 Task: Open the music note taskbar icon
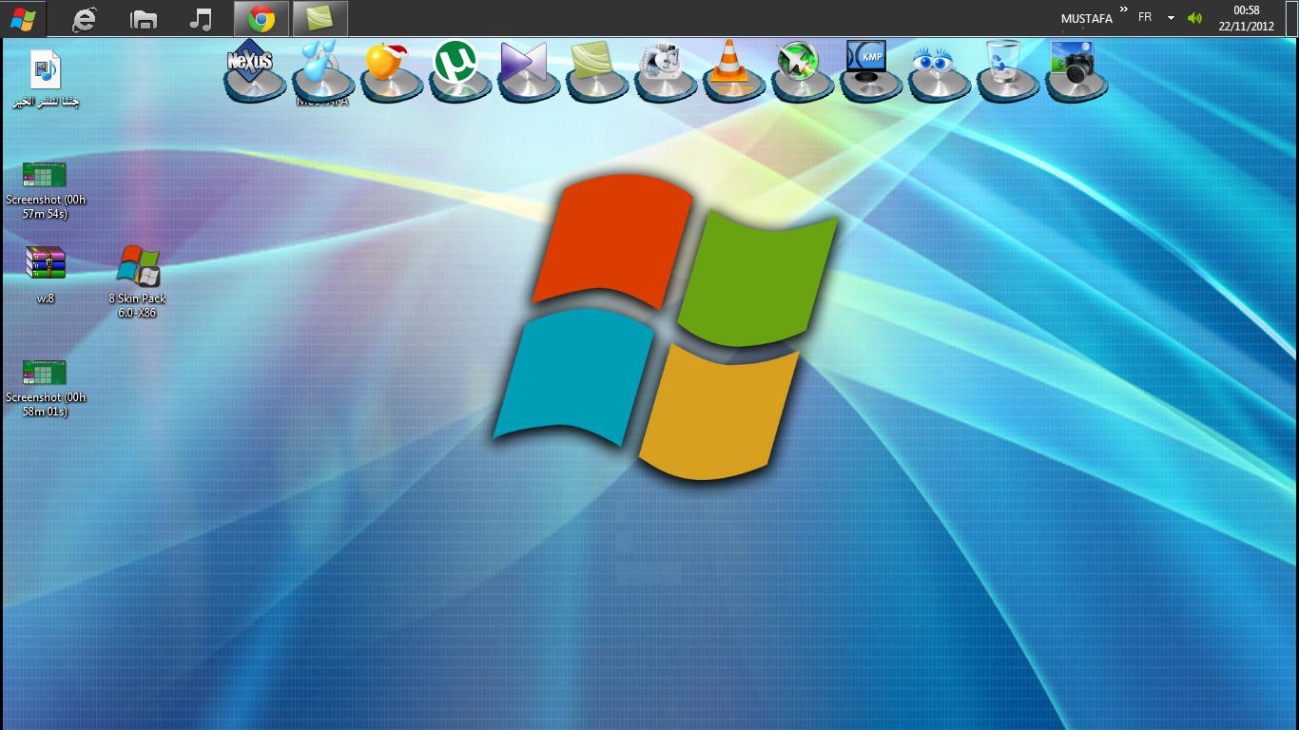(x=201, y=18)
